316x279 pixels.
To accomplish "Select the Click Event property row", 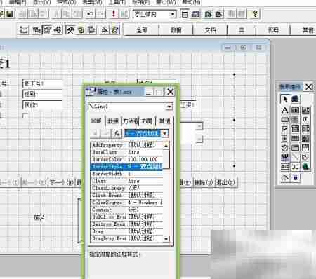I will pos(126,195).
